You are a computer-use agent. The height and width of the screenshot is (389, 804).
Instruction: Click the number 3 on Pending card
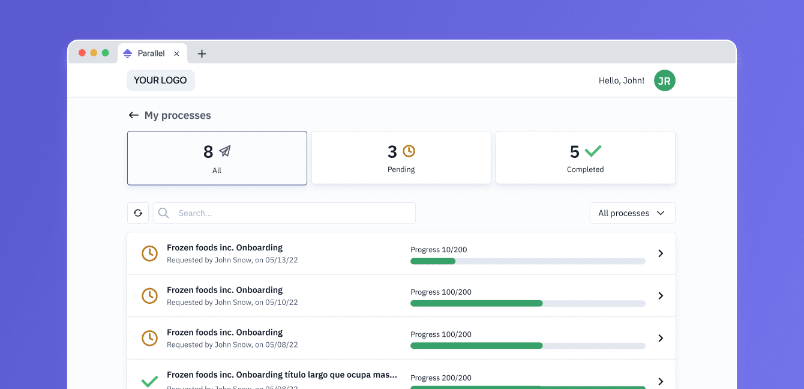tap(392, 151)
